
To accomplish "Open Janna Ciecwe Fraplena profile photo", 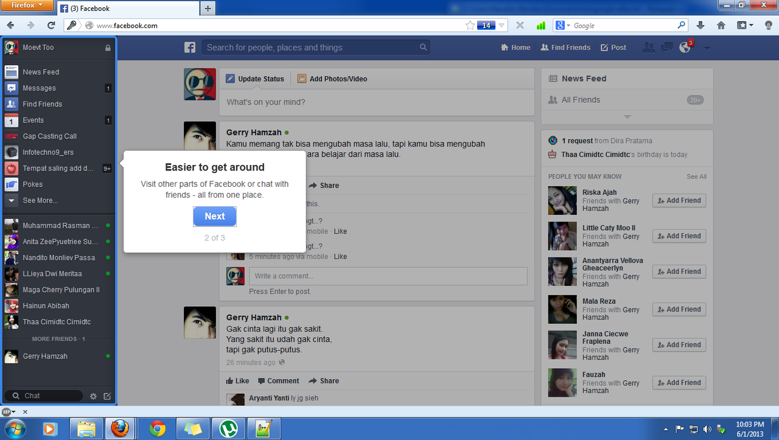I will tap(562, 345).
